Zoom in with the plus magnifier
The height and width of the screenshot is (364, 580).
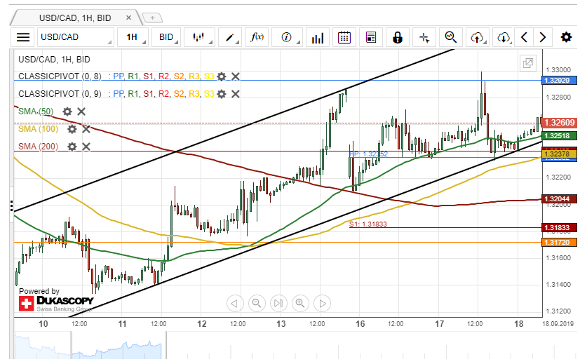(x=300, y=303)
